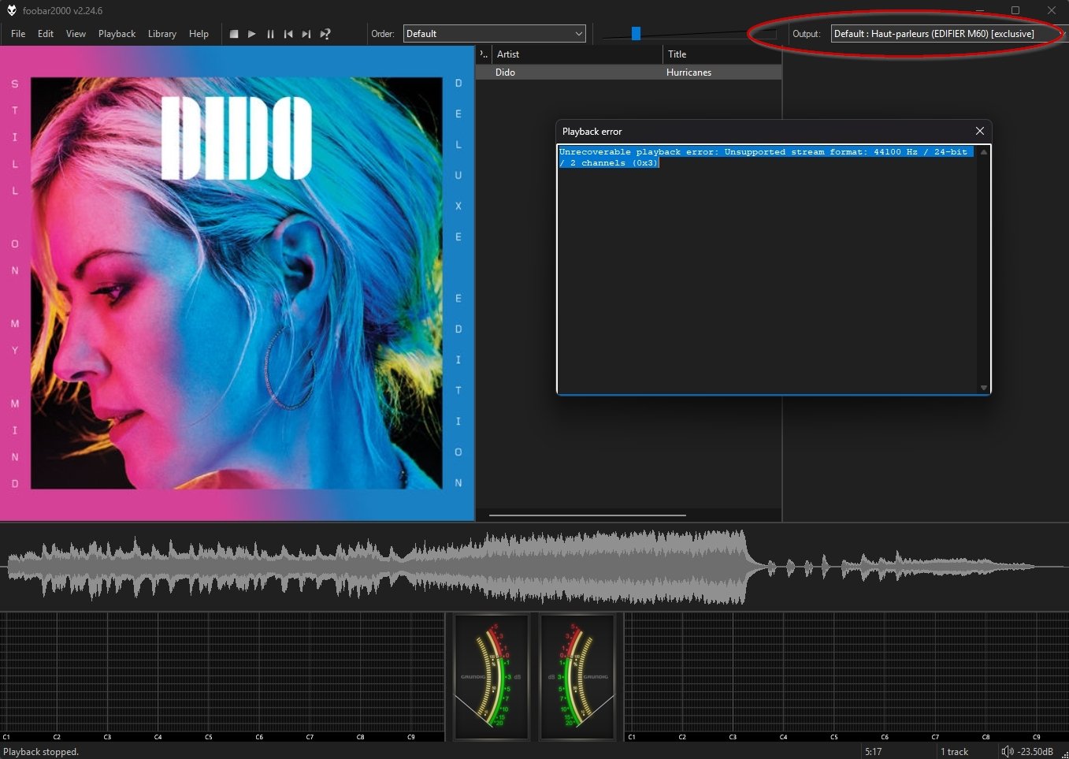Screen dimensions: 1069x759
Task: Open the View menu
Action: pos(76,34)
